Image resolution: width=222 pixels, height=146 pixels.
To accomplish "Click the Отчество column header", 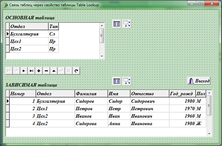I will coord(150,94).
